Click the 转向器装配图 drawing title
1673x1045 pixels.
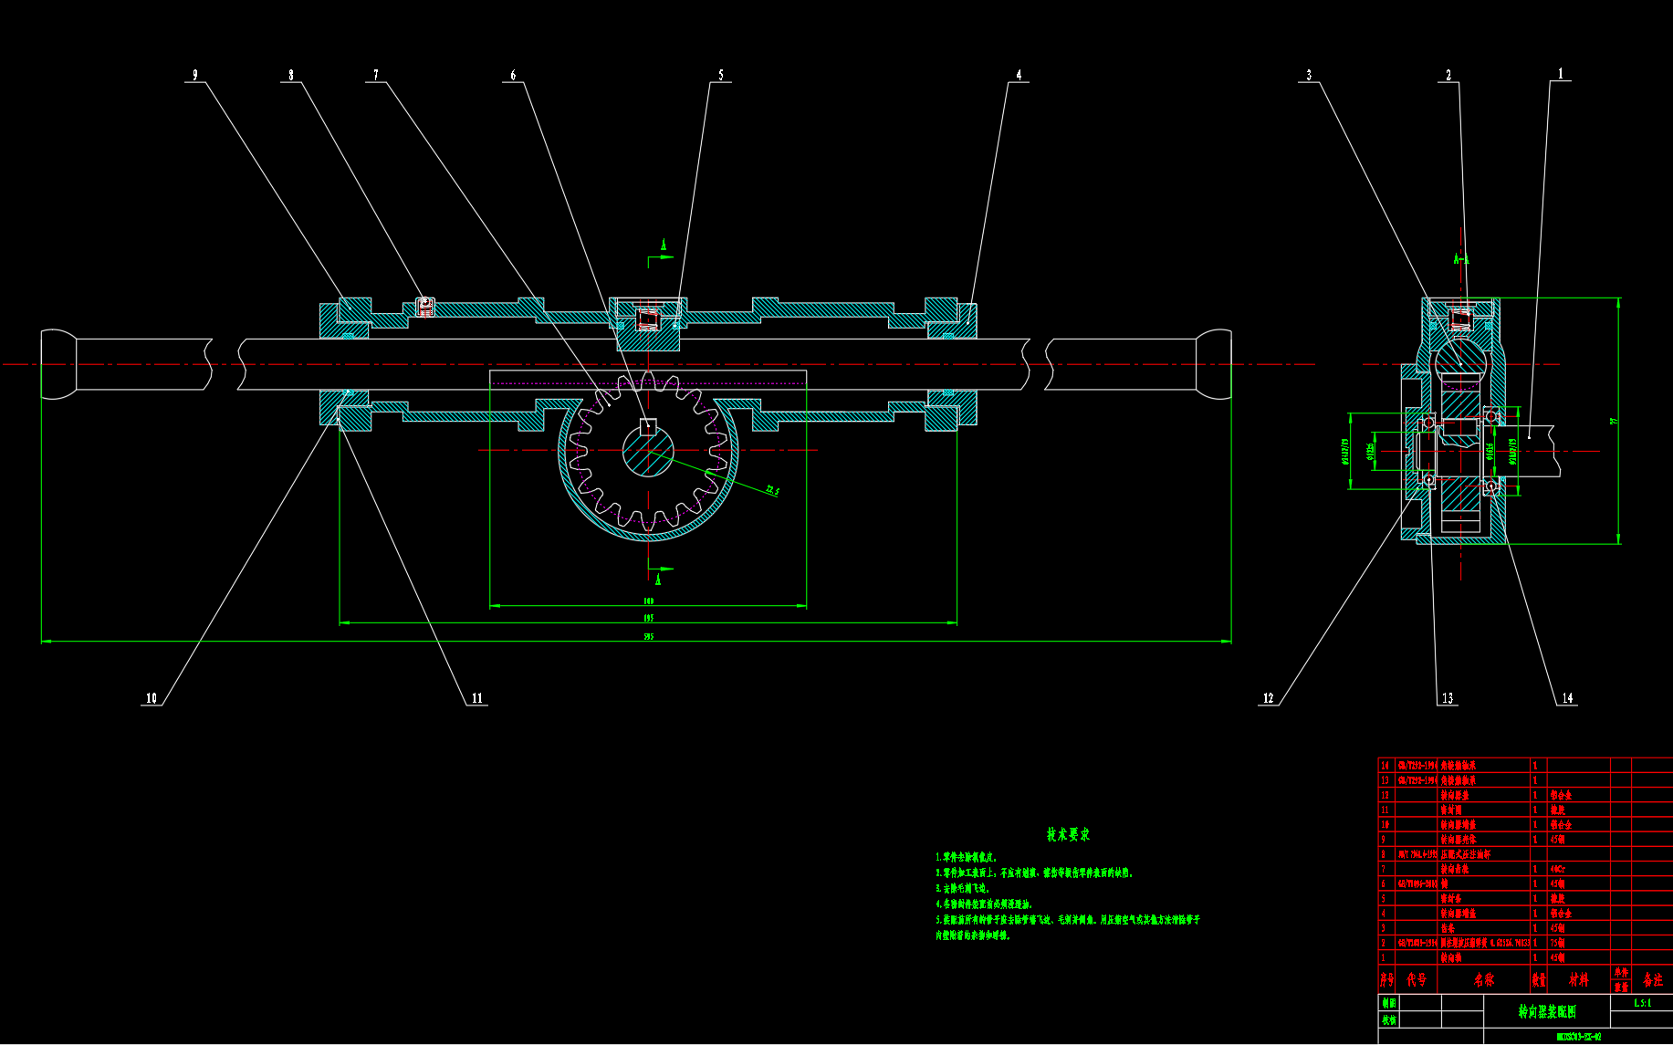pyautogui.click(x=1547, y=1011)
